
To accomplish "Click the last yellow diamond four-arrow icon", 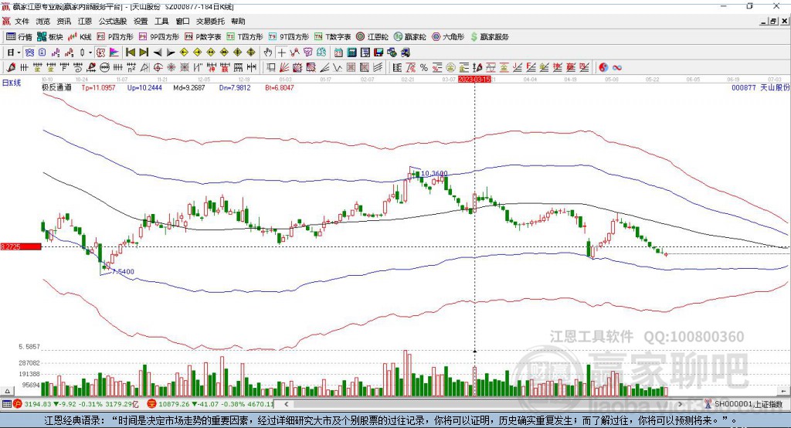I will pyautogui.click(x=251, y=53).
